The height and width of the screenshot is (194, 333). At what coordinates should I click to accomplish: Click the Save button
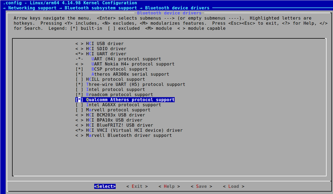[201, 186]
